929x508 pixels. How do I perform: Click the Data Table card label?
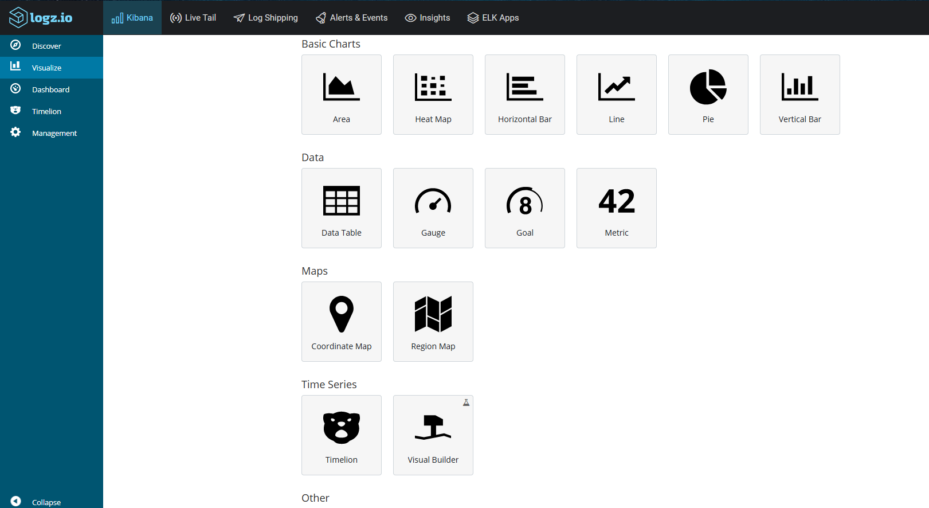click(x=342, y=233)
